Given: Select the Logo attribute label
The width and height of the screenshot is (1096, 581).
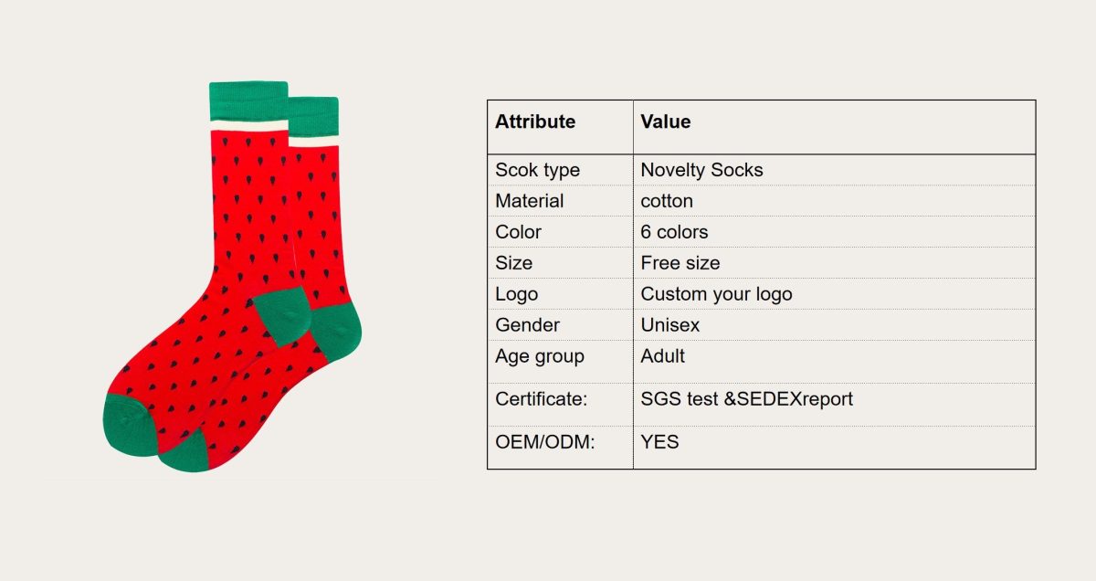Looking at the screenshot, I should [516, 294].
